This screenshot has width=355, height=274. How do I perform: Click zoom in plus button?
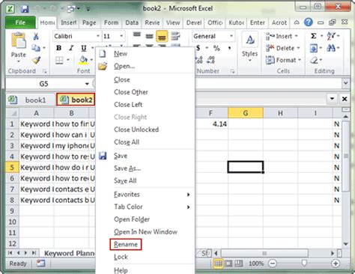(336, 264)
